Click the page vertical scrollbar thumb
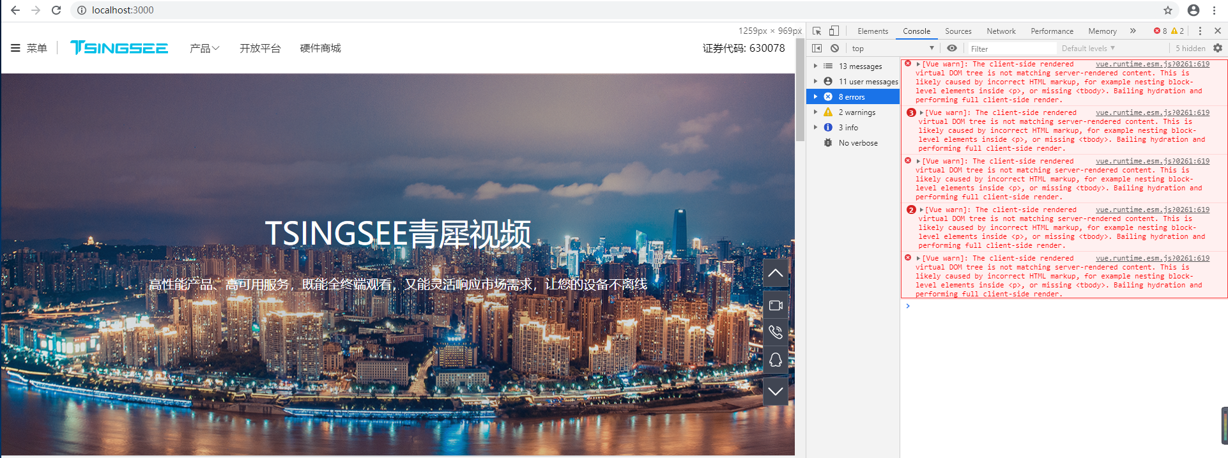Screen dimensions: 1228x458 click(800, 89)
